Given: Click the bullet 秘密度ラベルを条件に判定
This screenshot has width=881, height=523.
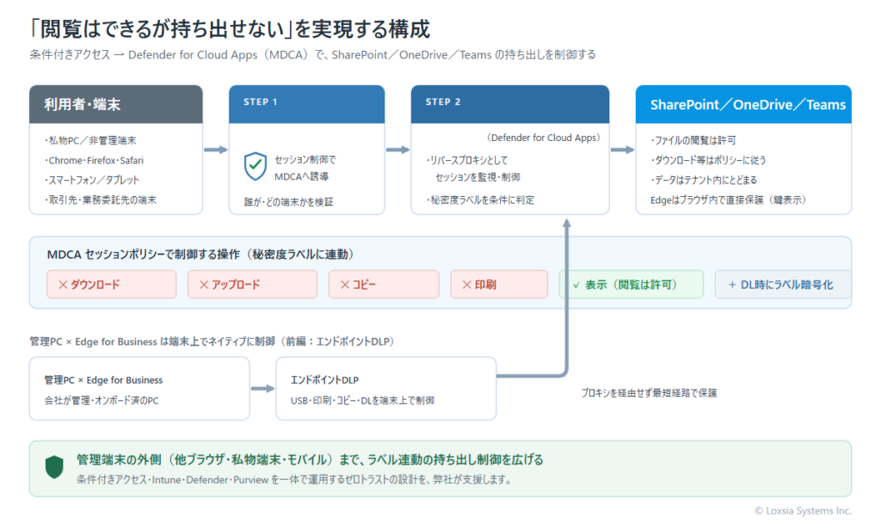Looking at the screenshot, I should tap(480, 200).
